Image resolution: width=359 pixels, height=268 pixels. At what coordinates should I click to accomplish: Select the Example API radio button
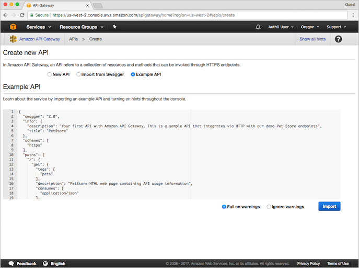point(133,74)
